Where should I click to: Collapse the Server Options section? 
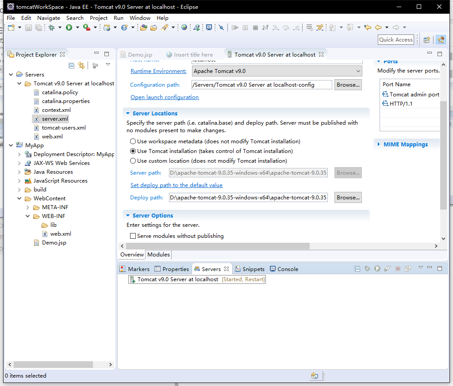[x=128, y=216]
